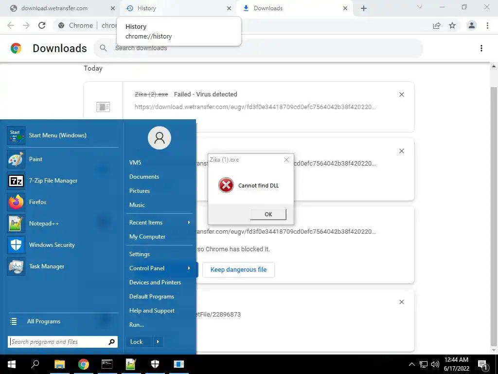The image size is (498, 374).
Task: Open Help and Support
Action: point(152,311)
